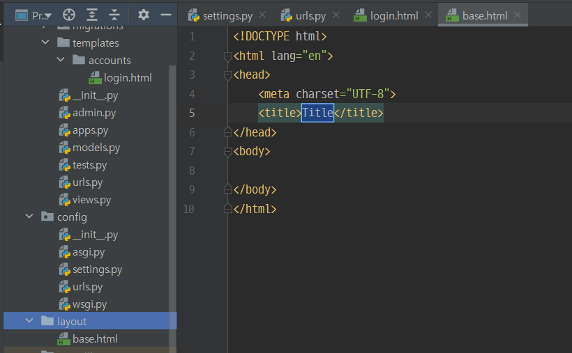Select models.py in the project tree
This screenshot has width=572, height=353.
click(96, 148)
